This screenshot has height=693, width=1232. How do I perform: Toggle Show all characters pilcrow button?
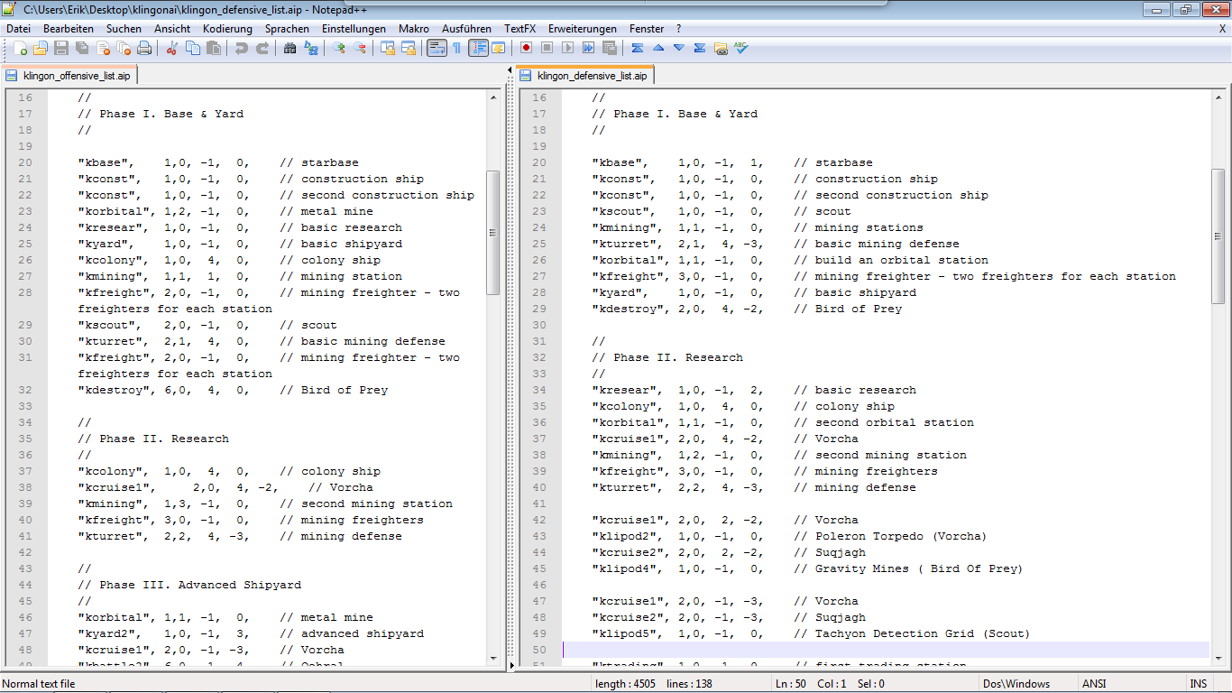coord(456,48)
